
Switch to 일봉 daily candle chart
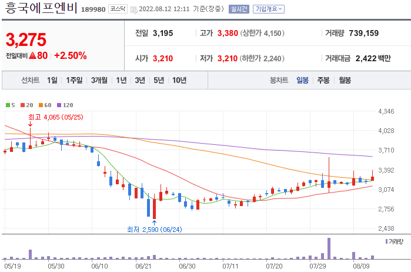(302, 80)
